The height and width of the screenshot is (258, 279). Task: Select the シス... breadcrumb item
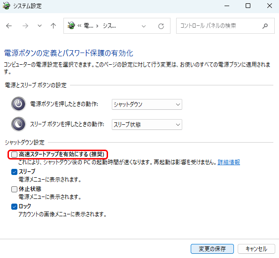coord(109,26)
